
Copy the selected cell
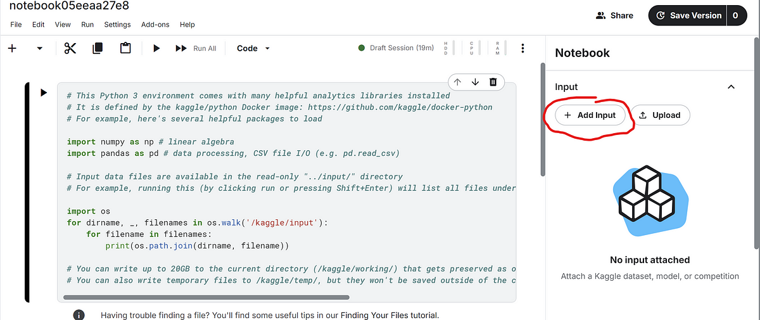[98, 48]
